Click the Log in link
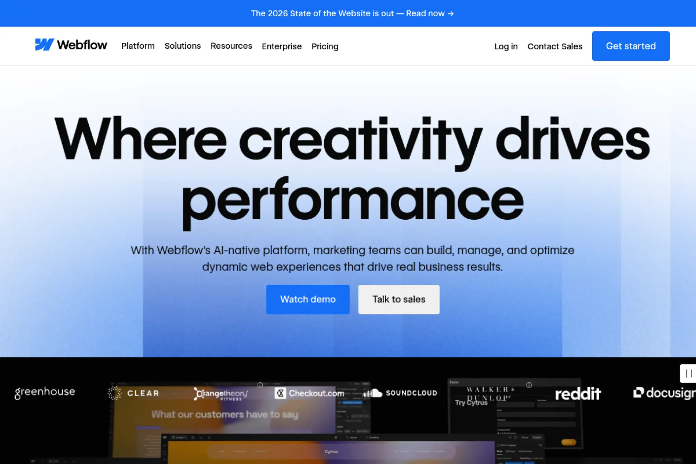This screenshot has width=696, height=464. (x=506, y=46)
